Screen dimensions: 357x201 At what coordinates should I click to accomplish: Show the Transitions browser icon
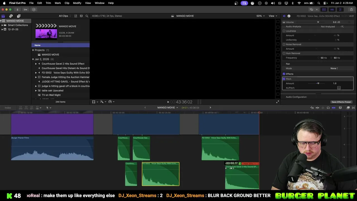(353, 108)
